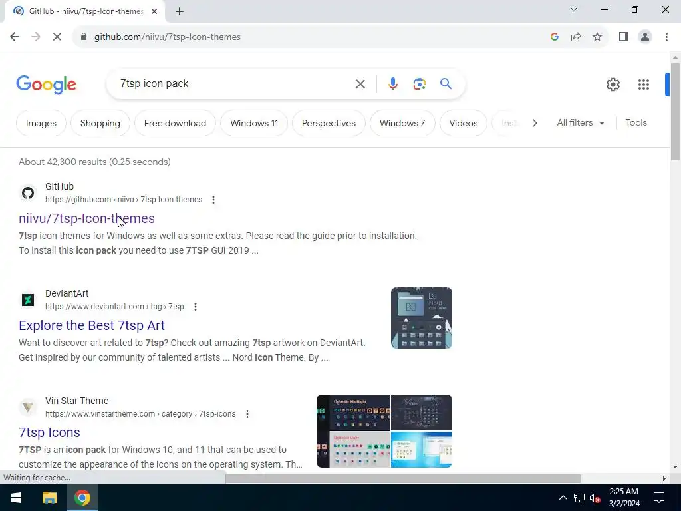Screen dimensions: 681x511
Task: Open the search Tools
Action: pyautogui.click(x=636, y=123)
